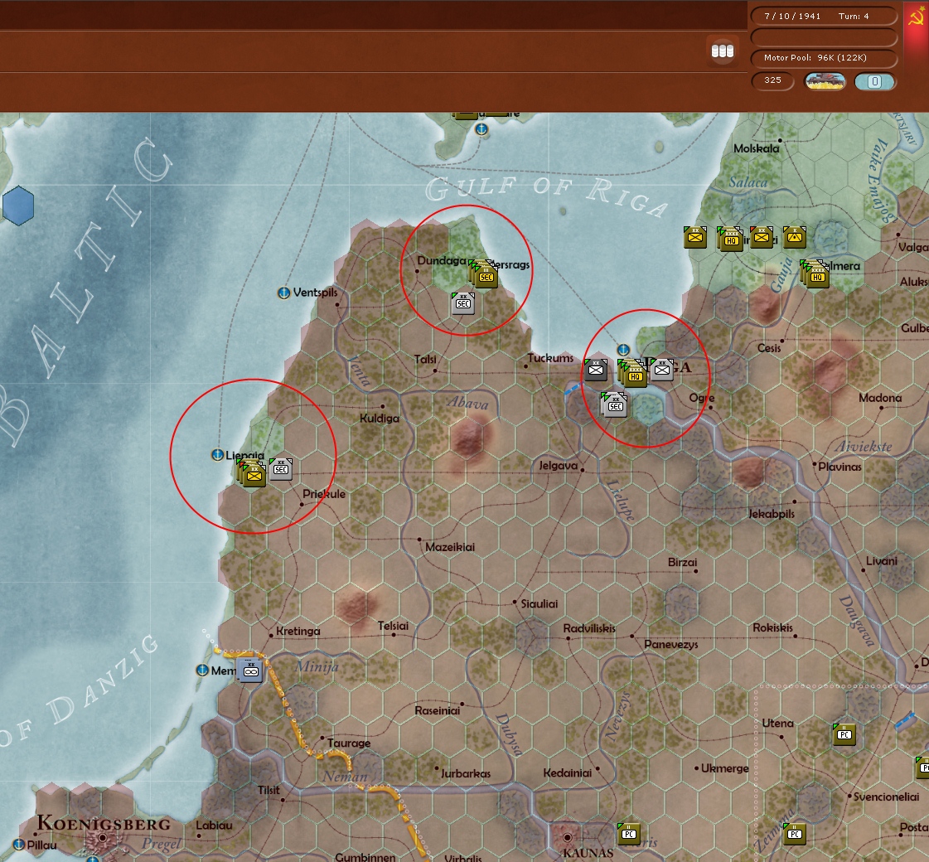Viewport: 929px width, 862px height.
Task: Click the Liepaja port anchor icon
Action: tap(217, 455)
